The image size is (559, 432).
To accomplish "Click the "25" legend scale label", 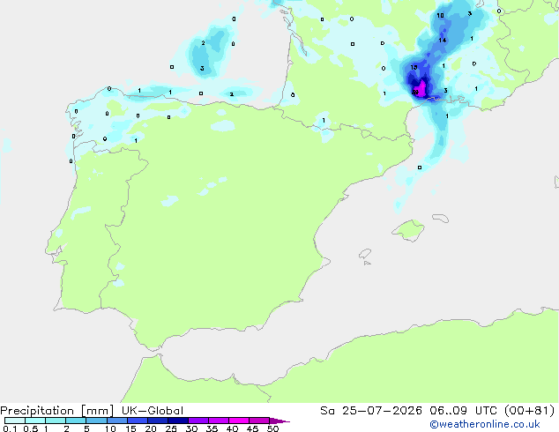I will pyautogui.click(x=171, y=428).
